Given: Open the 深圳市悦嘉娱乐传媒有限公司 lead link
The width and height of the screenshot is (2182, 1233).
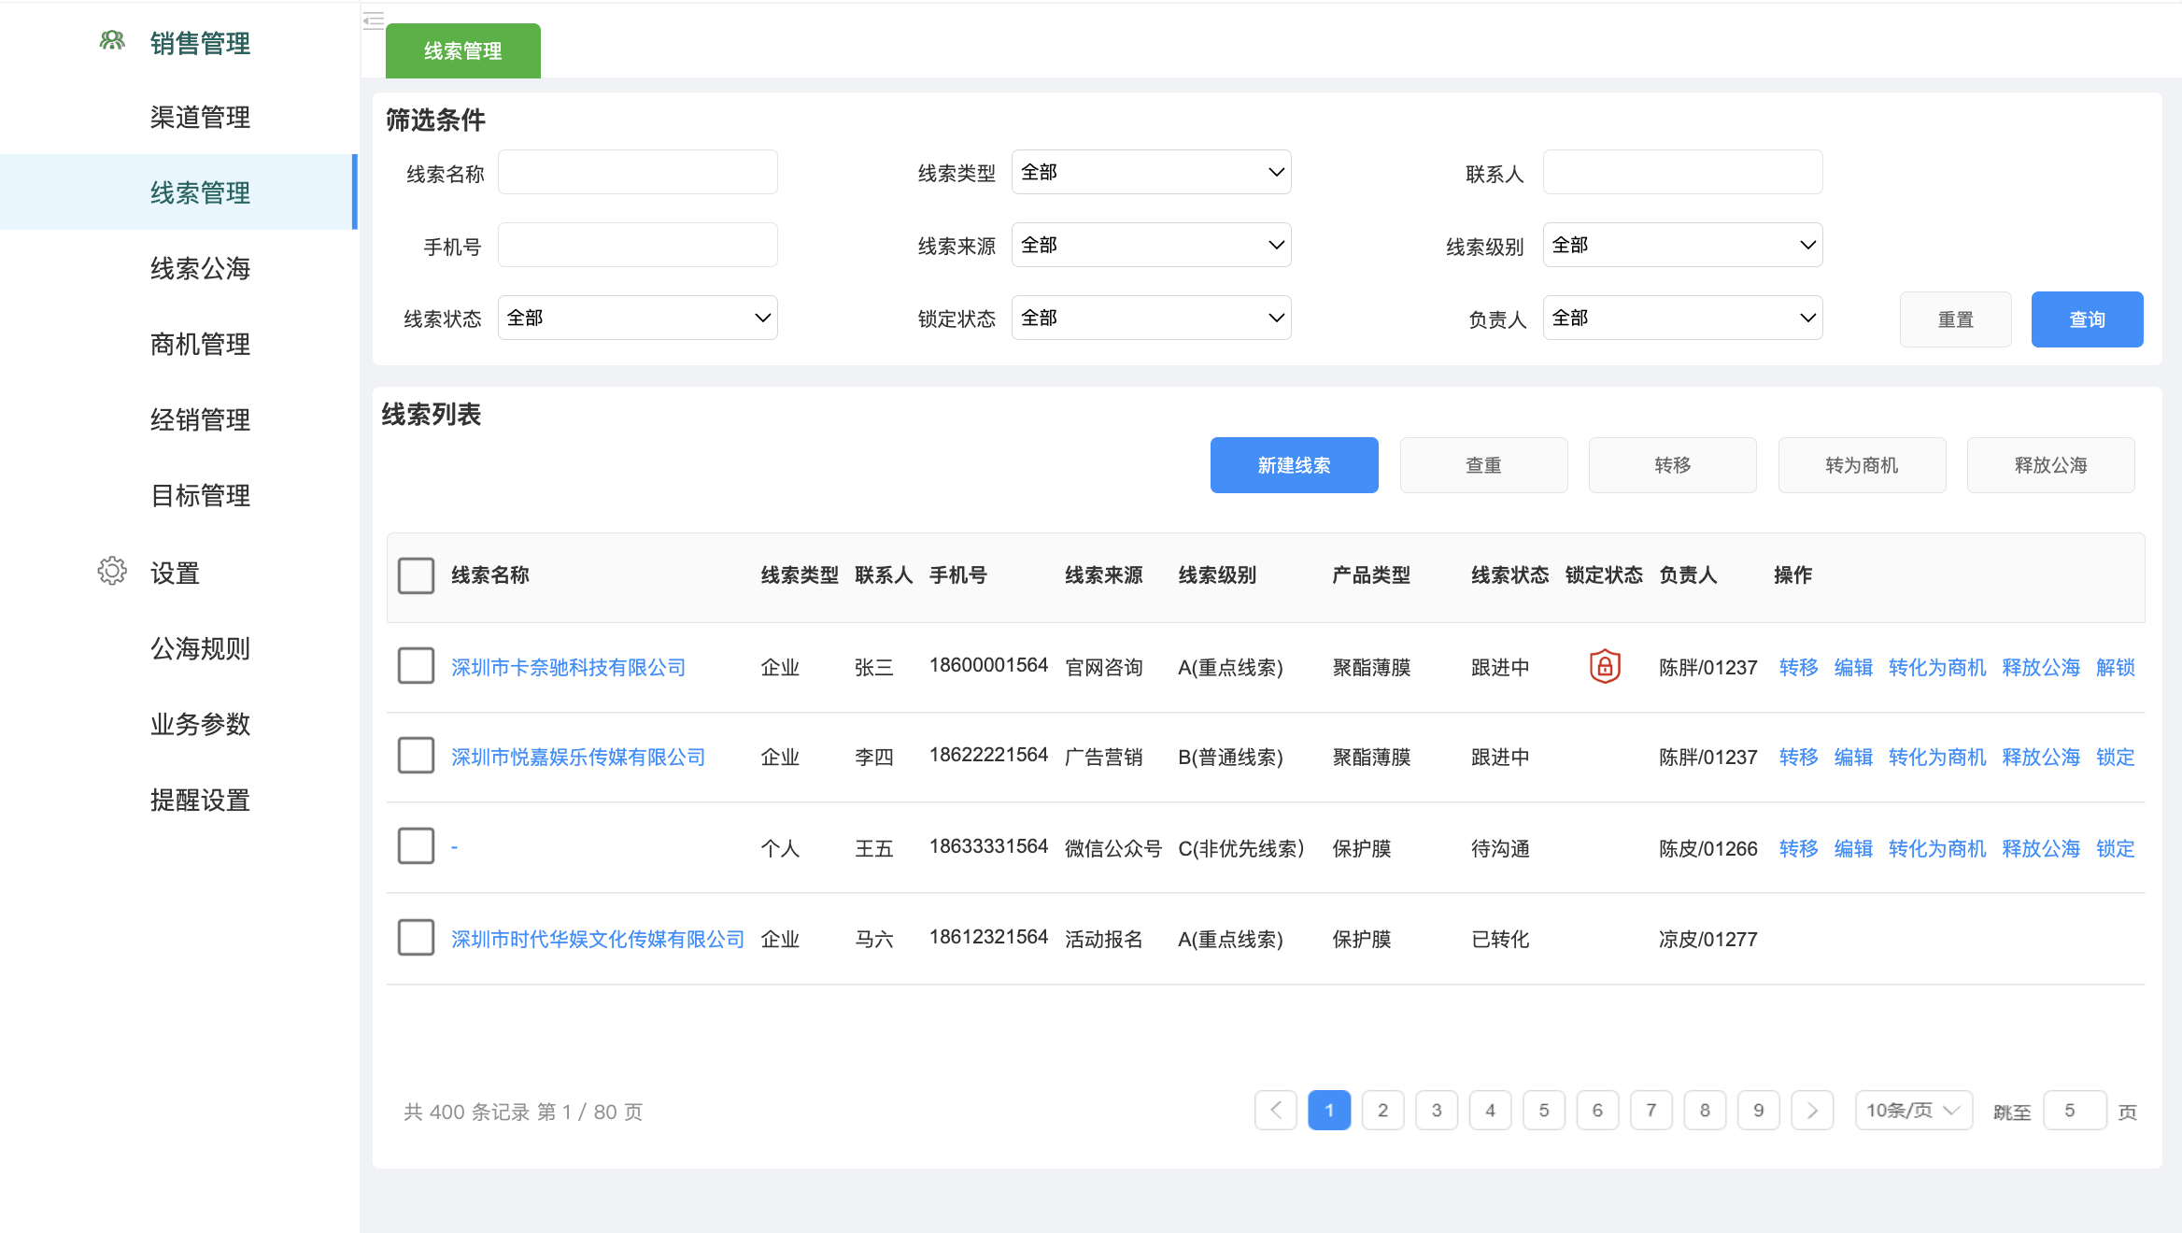Looking at the screenshot, I should point(578,758).
